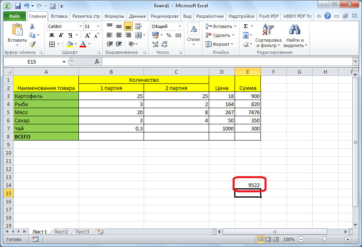362x247 pixels.
Task: Toggle bottom vertical alignment button
Action: (x=128, y=26)
